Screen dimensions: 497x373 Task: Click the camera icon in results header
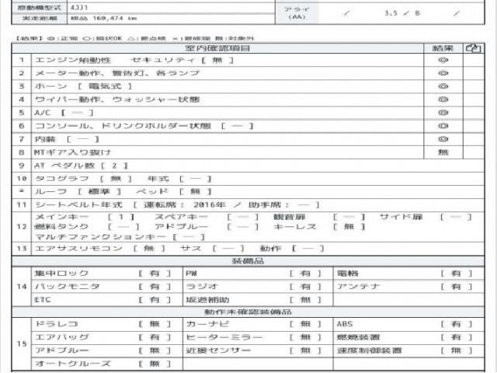472,48
